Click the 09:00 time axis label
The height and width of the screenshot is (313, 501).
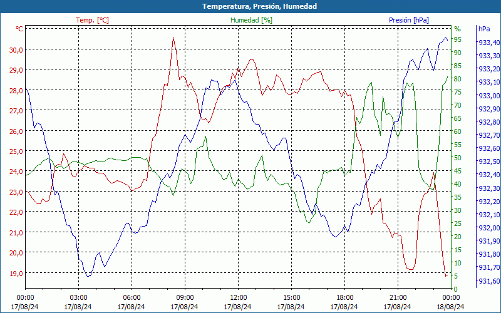pos(185,298)
